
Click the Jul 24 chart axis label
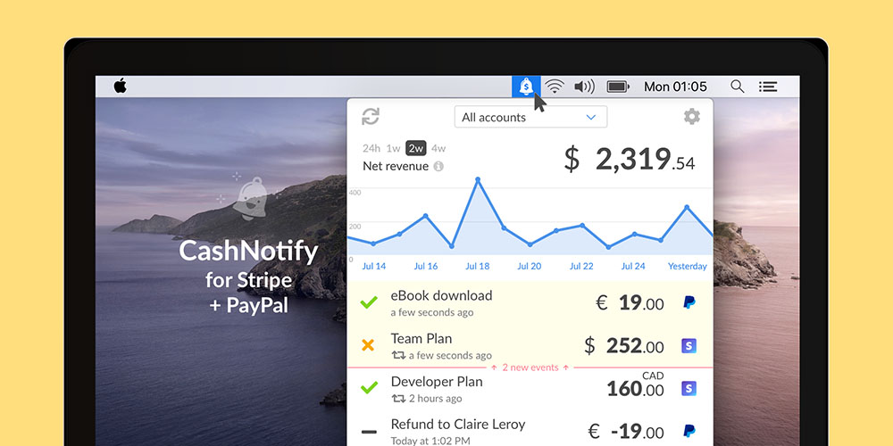tap(633, 266)
